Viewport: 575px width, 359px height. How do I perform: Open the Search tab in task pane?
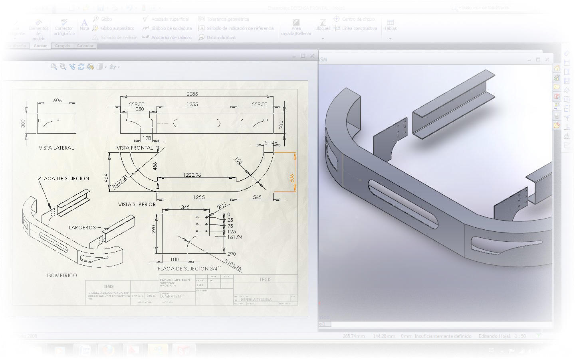click(x=557, y=97)
